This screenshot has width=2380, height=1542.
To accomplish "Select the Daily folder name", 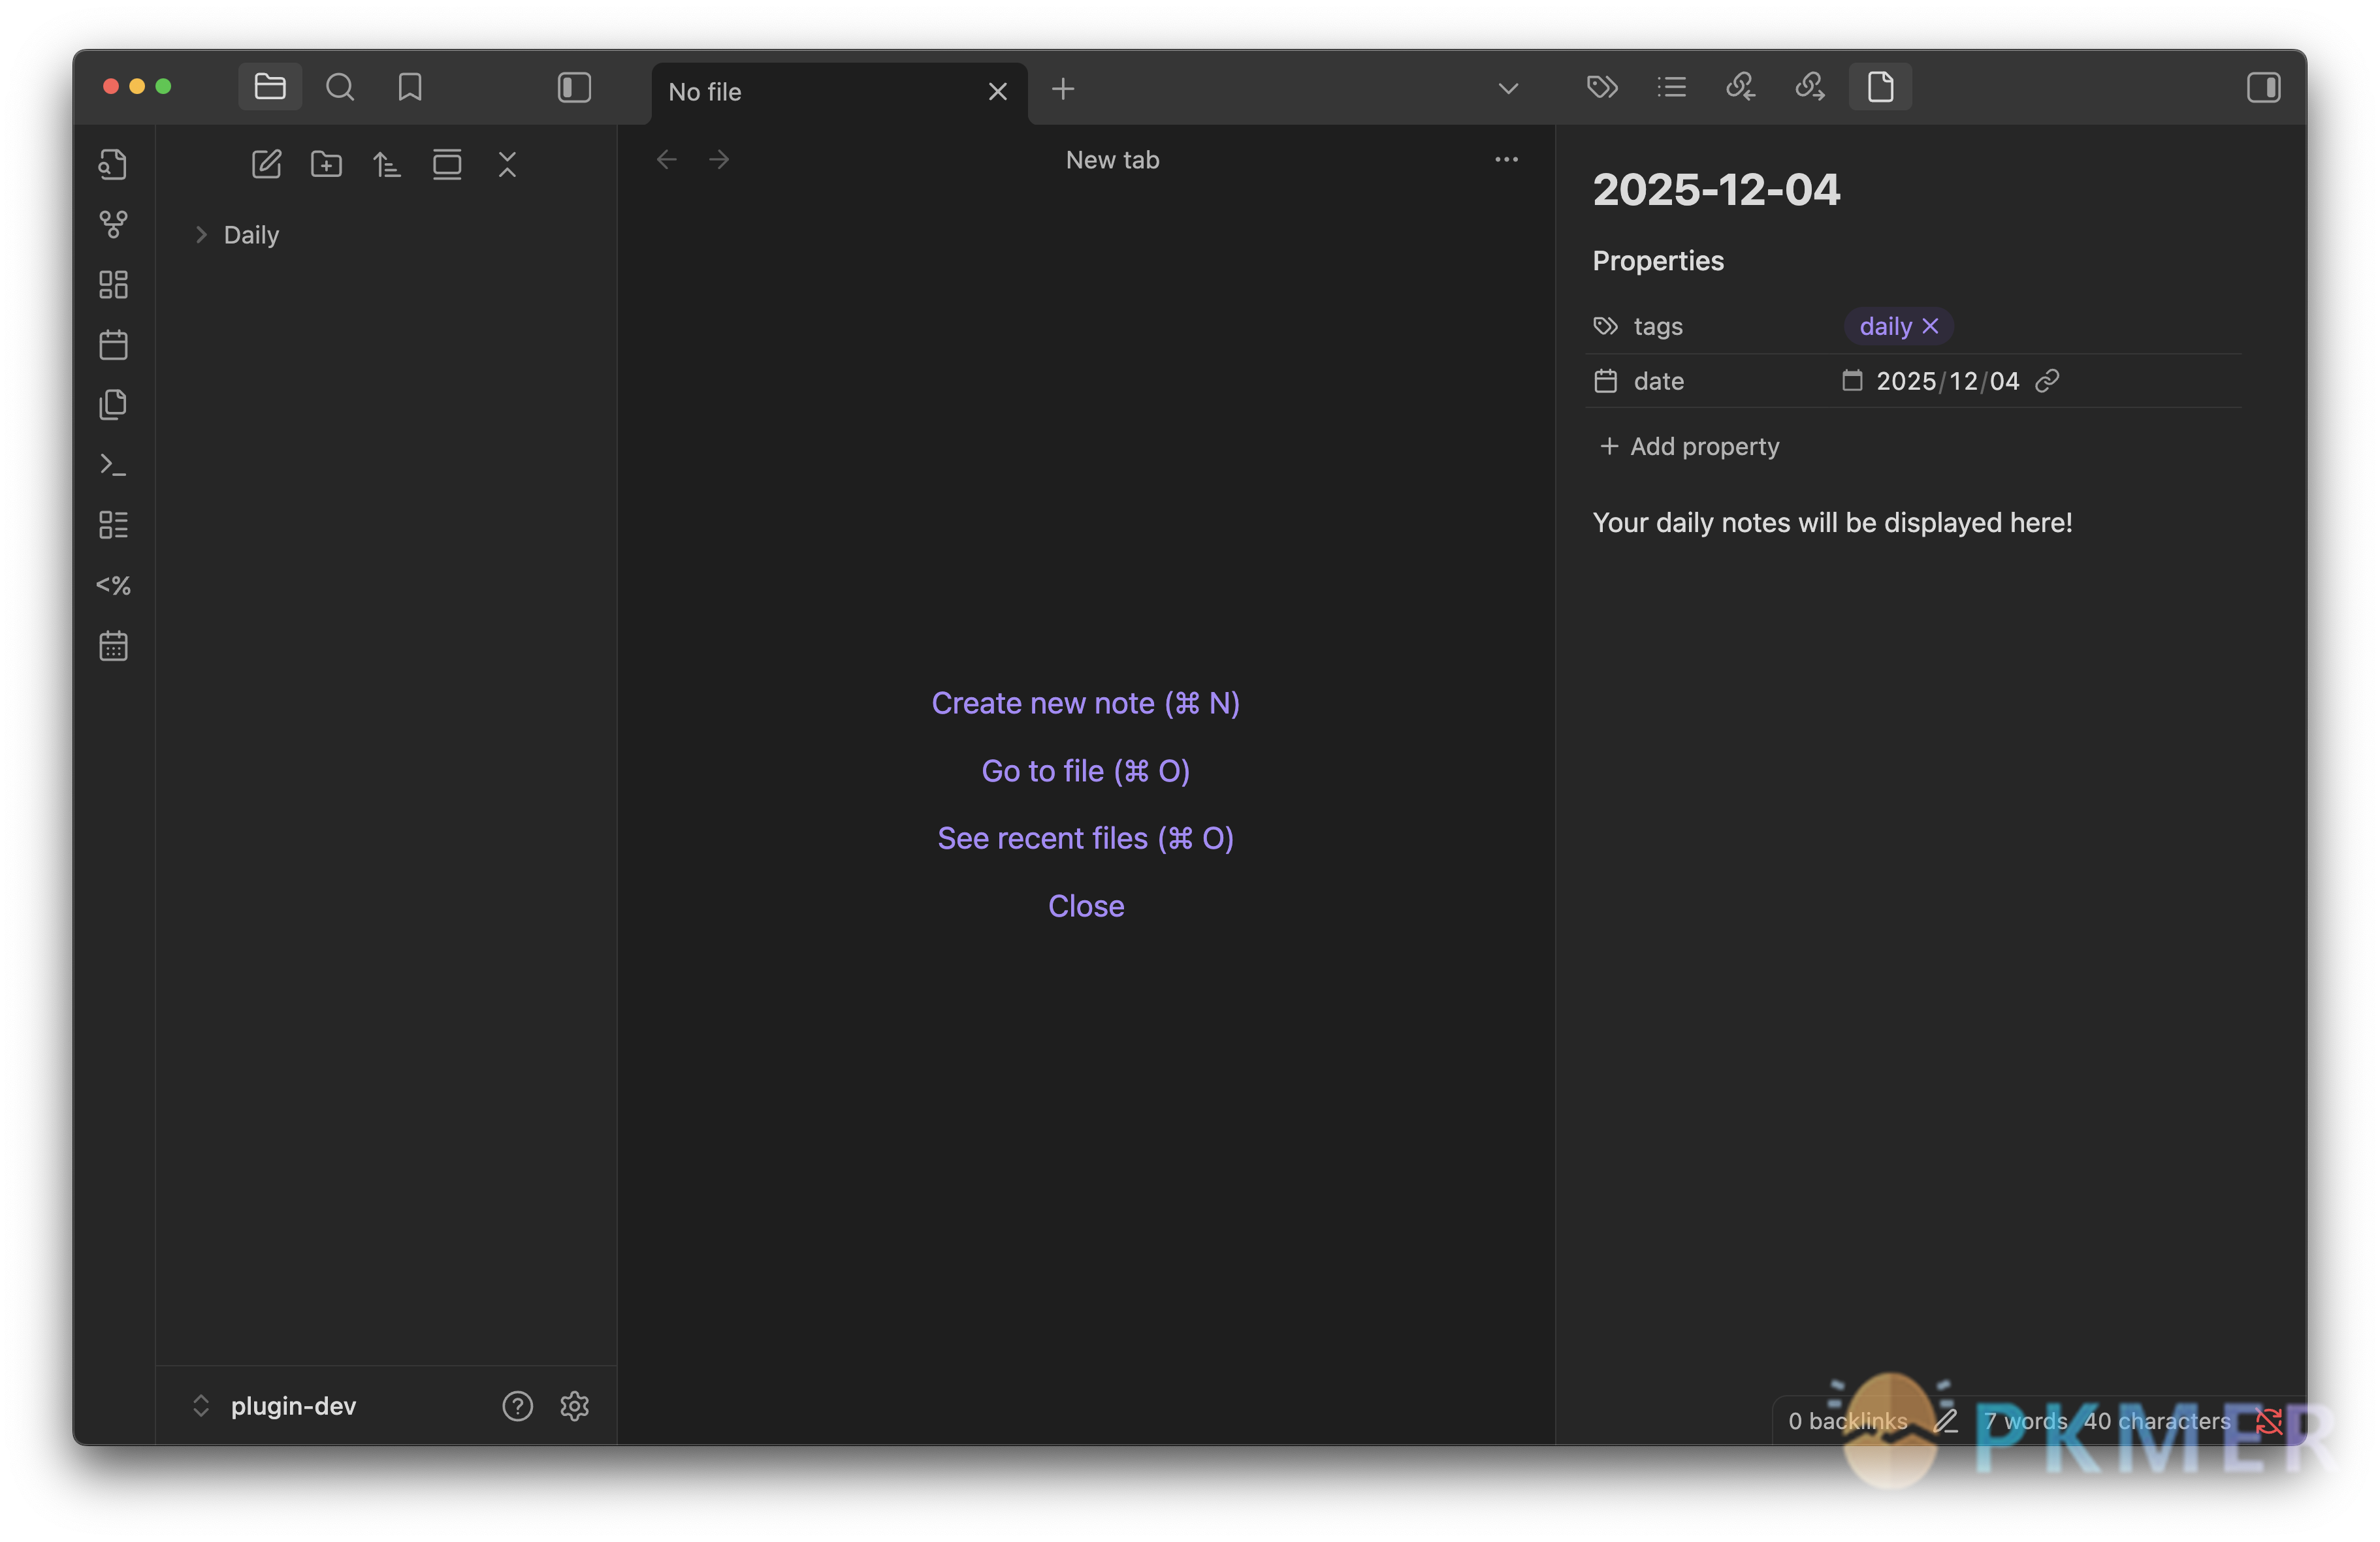I will click(251, 235).
